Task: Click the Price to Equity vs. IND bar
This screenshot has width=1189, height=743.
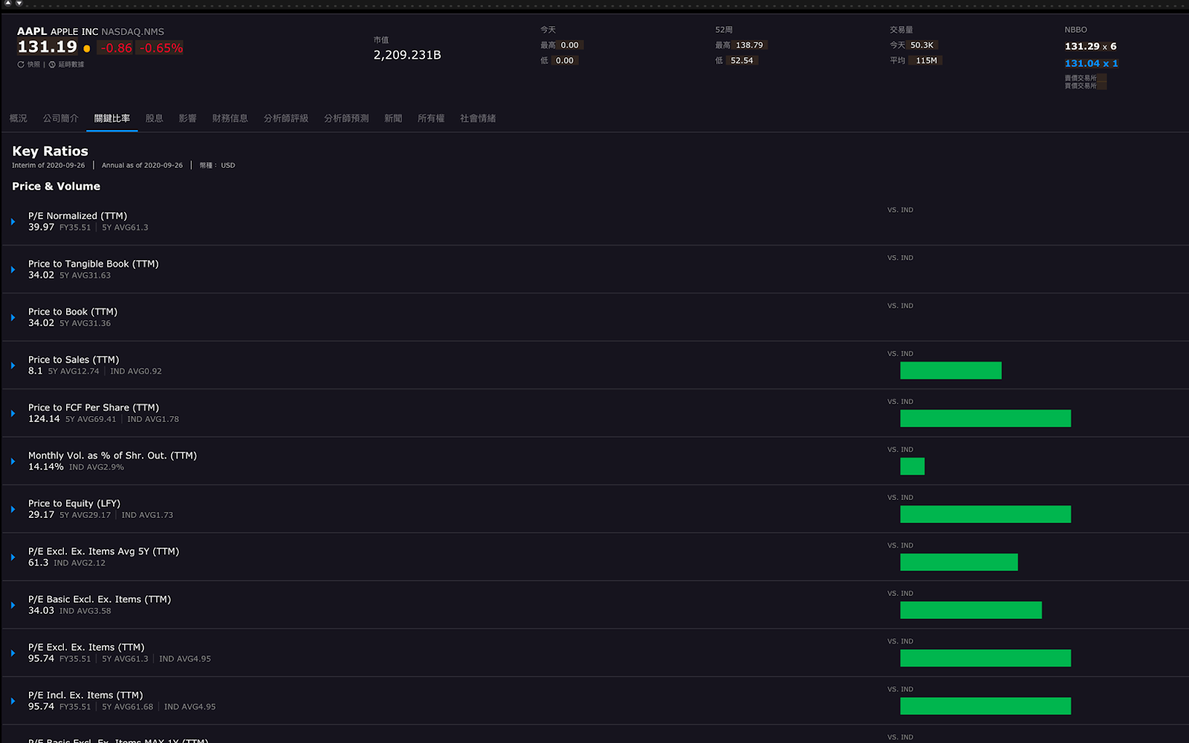Action: [x=985, y=514]
